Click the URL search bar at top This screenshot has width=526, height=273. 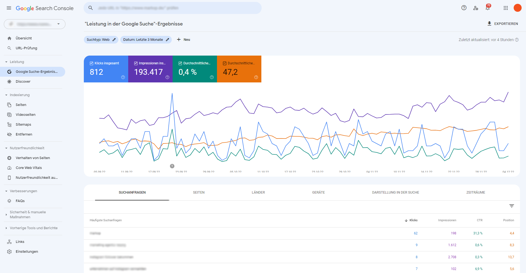[173, 8]
